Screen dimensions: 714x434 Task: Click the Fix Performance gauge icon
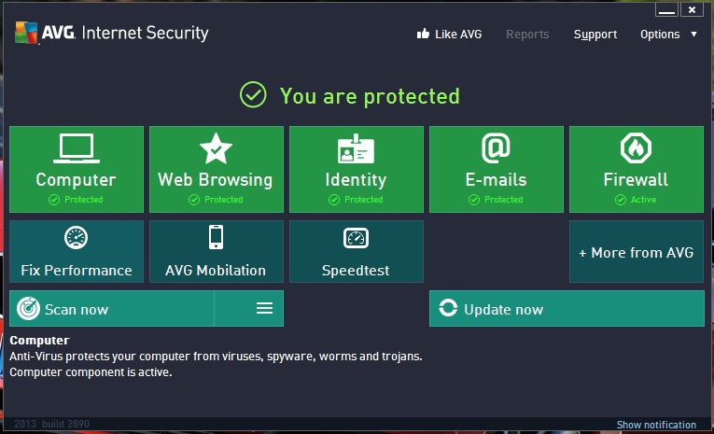point(76,237)
